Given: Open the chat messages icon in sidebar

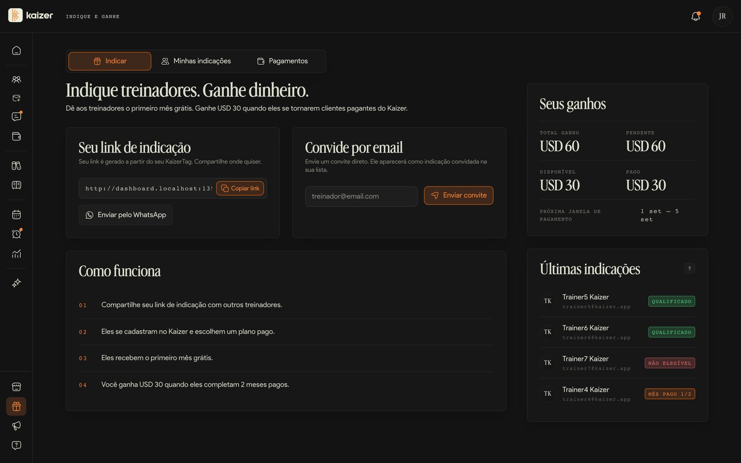Looking at the screenshot, I should pyautogui.click(x=16, y=117).
